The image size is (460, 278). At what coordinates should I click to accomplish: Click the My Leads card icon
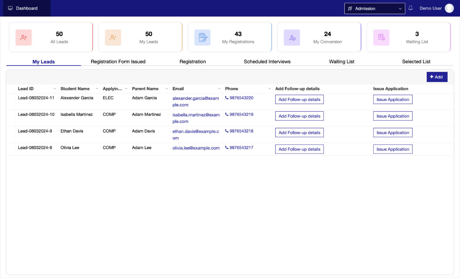[113, 38]
